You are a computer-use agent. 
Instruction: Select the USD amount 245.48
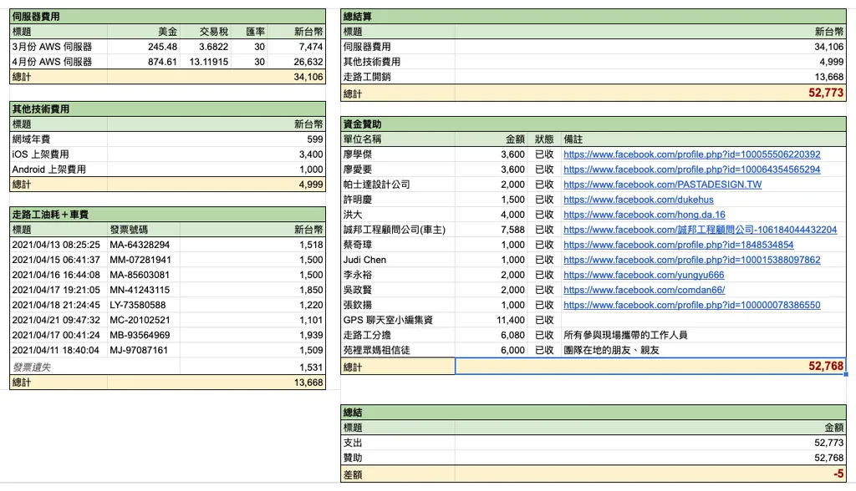[x=144, y=47]
